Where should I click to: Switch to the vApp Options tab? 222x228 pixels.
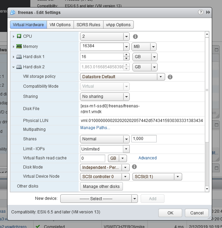(118, 25)
